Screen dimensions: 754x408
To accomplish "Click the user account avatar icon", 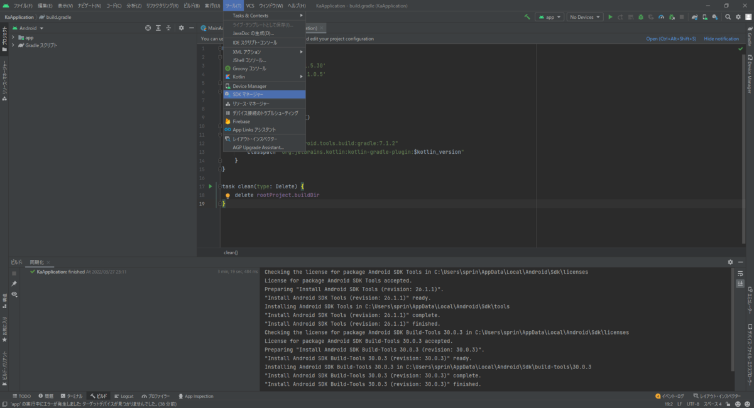I will point(747,17).
